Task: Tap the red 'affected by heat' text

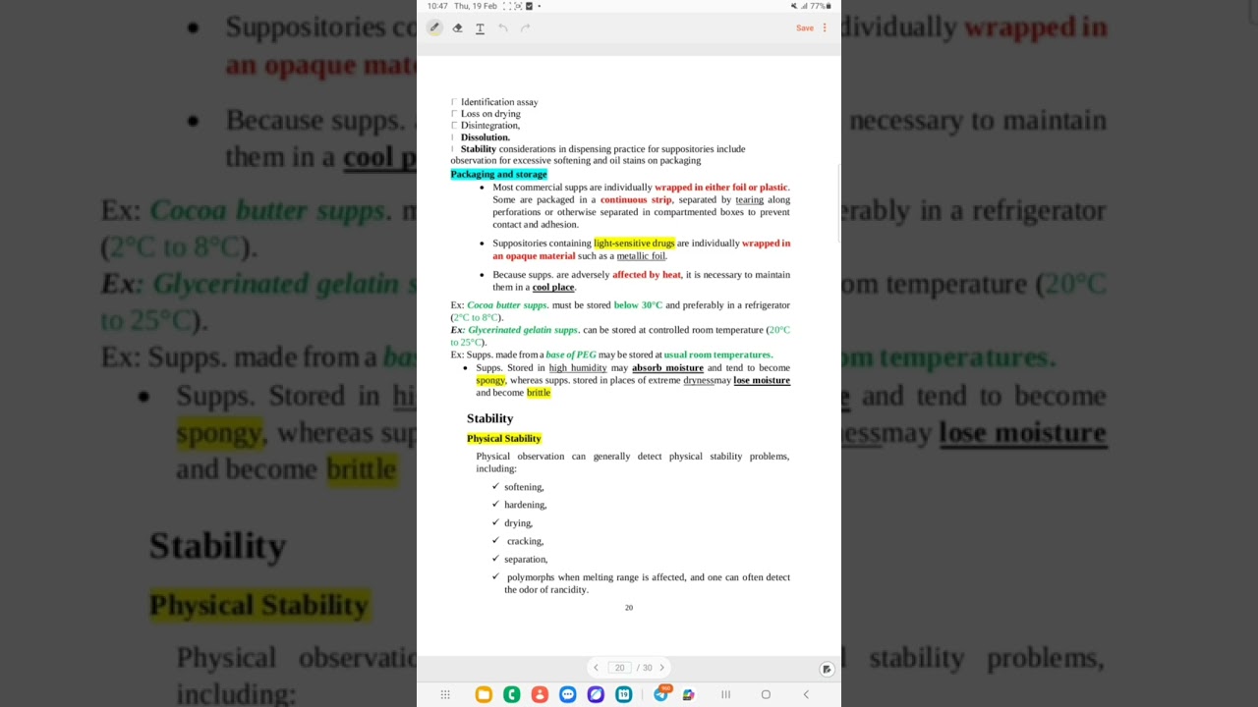Action: pos(647,275)
